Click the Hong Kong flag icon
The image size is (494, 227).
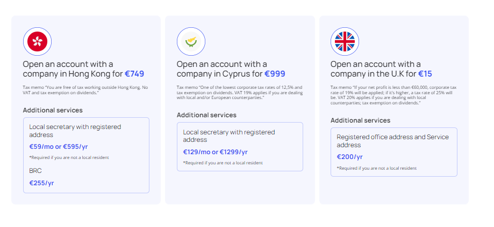point(37,41)
